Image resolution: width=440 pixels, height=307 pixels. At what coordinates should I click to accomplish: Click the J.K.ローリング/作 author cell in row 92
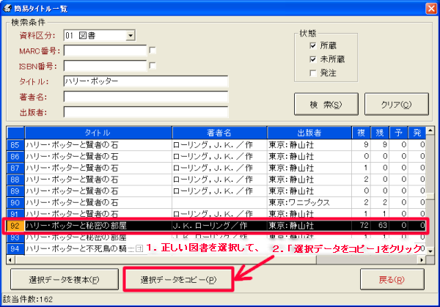click(219, 226)
